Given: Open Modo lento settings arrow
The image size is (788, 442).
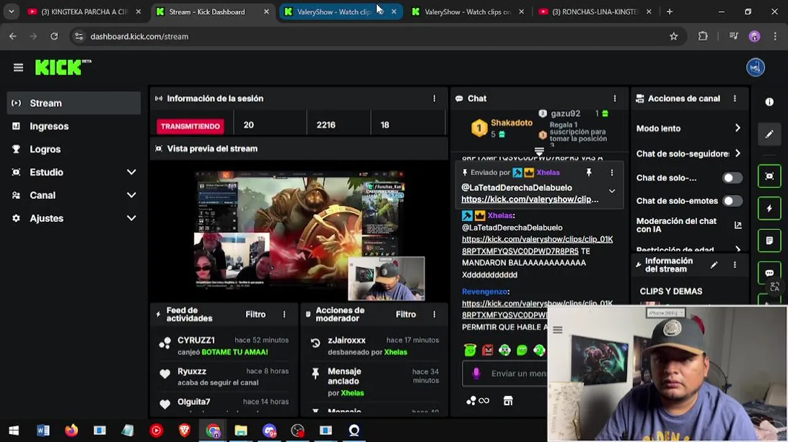Looking at the screenshot, I should click(738, 128).
